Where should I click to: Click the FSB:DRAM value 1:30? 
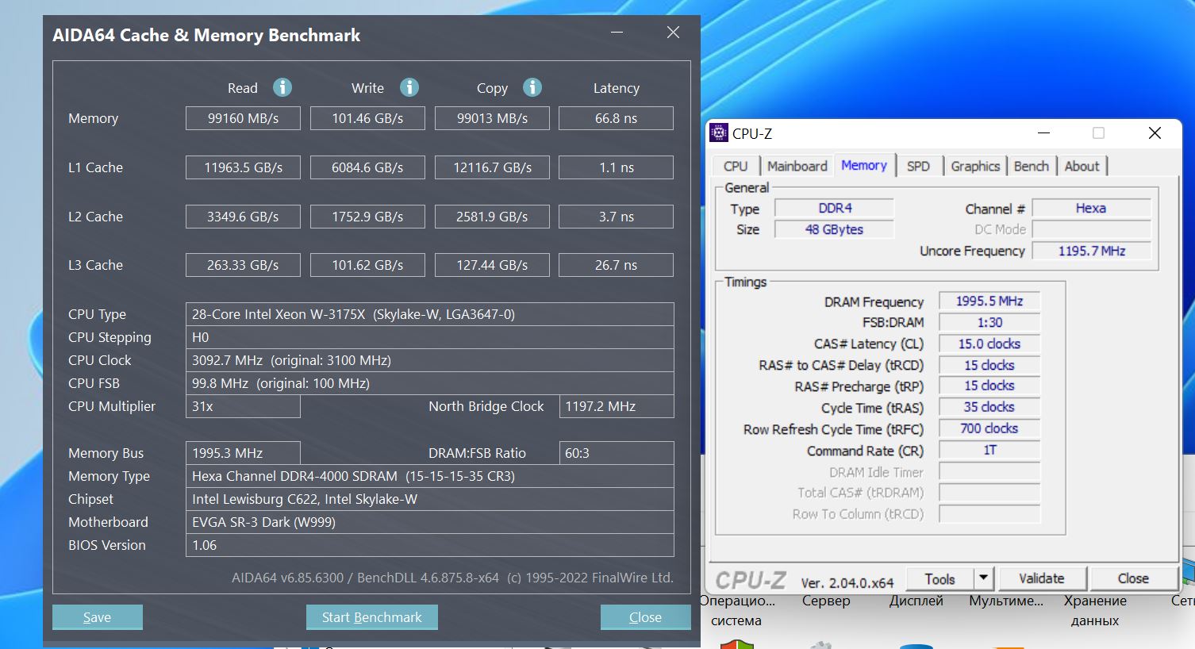pyautogui.click(x=989, y=322)
